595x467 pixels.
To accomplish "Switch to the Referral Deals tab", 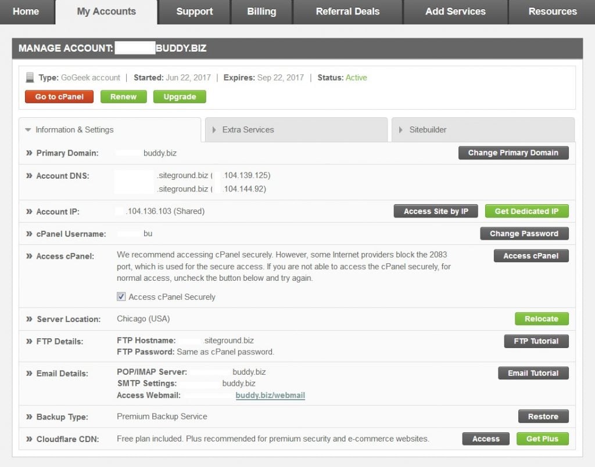I will click(347, 12).
